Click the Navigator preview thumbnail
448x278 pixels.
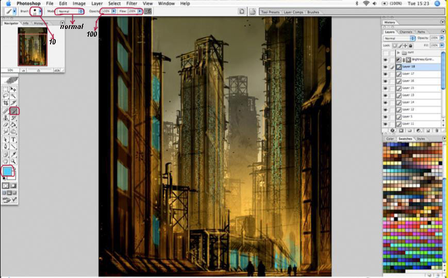point(32,46)
